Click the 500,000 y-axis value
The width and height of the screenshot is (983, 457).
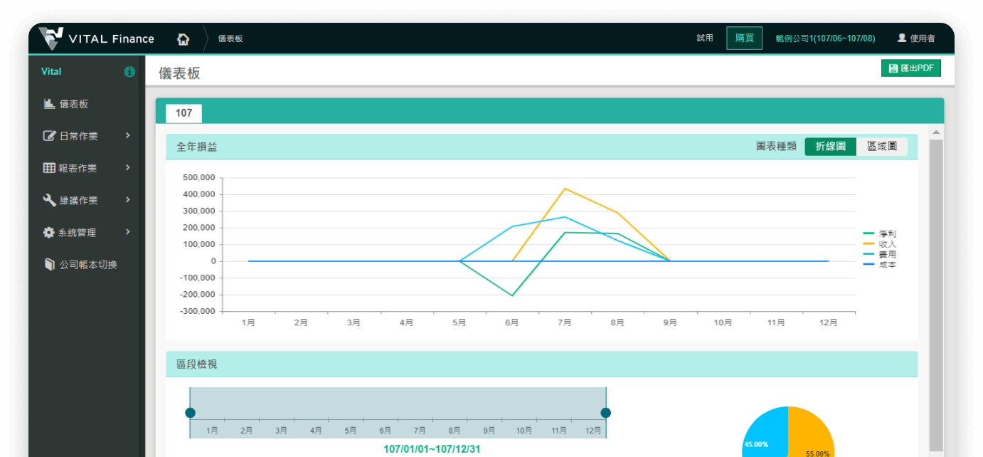coord(199,178)
